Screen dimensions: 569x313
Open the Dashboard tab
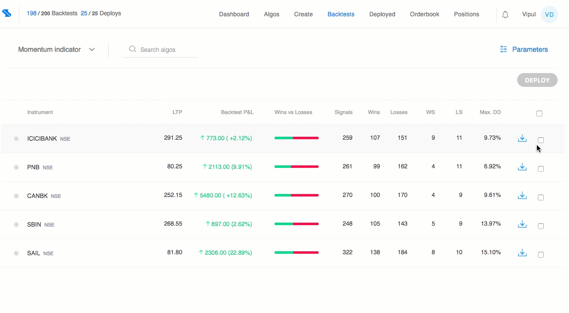[234, 14]
